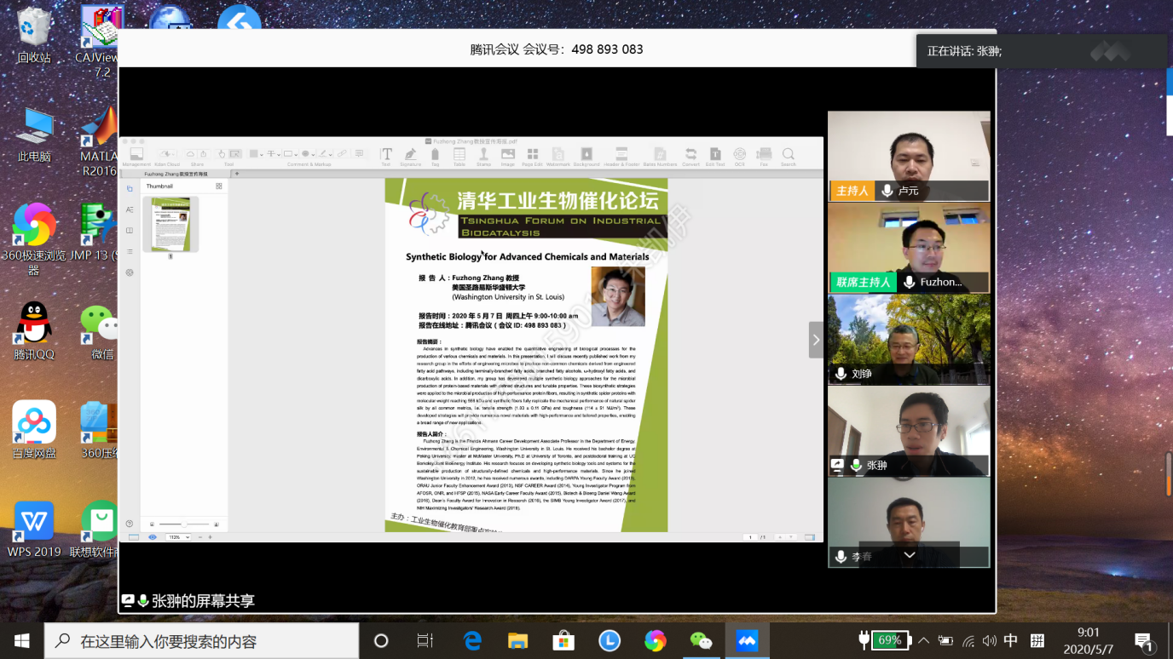Open the notification center icon on the taskbar
Viewport: 1173px width, 659px height.
[1144, 641]
